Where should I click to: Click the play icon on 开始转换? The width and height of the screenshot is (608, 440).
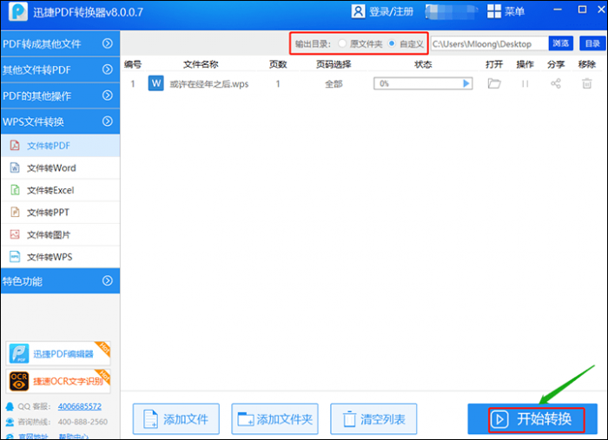click(x=499, y=419)
